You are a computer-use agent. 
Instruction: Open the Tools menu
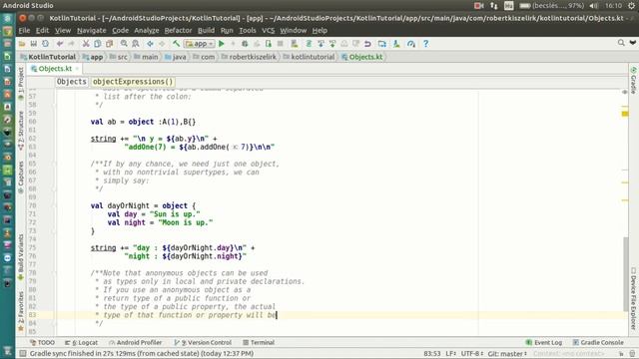(x=248, y=31)
